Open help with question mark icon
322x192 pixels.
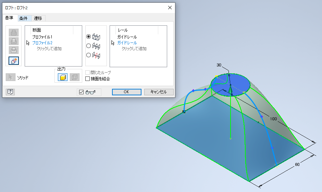[x=10, y=92]
